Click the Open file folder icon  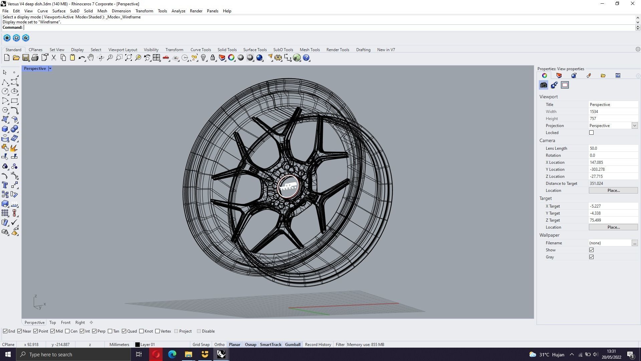click(x=16, y=58)
